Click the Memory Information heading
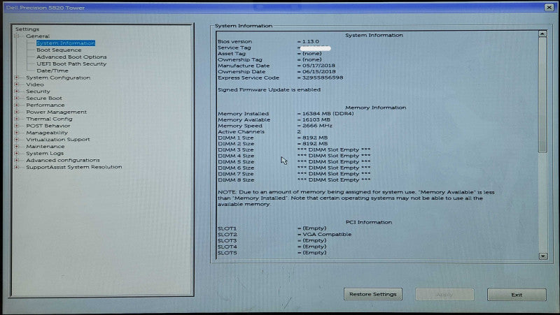 tap(375, 108)
